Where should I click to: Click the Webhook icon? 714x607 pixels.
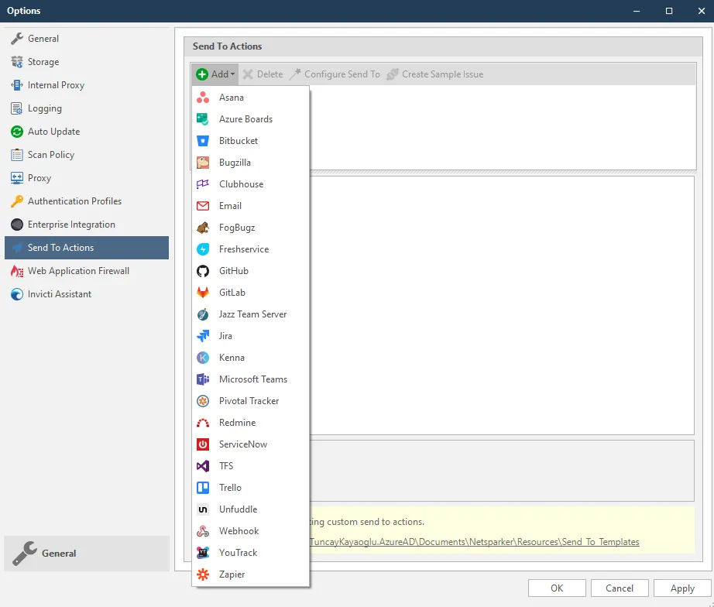(x=203, y=531)
